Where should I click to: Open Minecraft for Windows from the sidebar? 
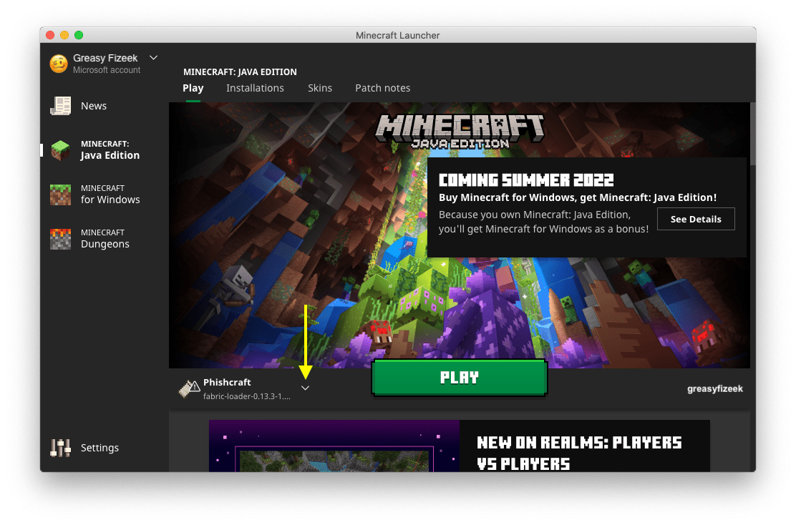point(60,194)
